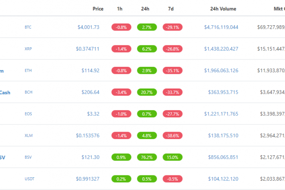
Task: Open BTC 24h volume $4,716,119,044
Action: (x=221, y=27)
